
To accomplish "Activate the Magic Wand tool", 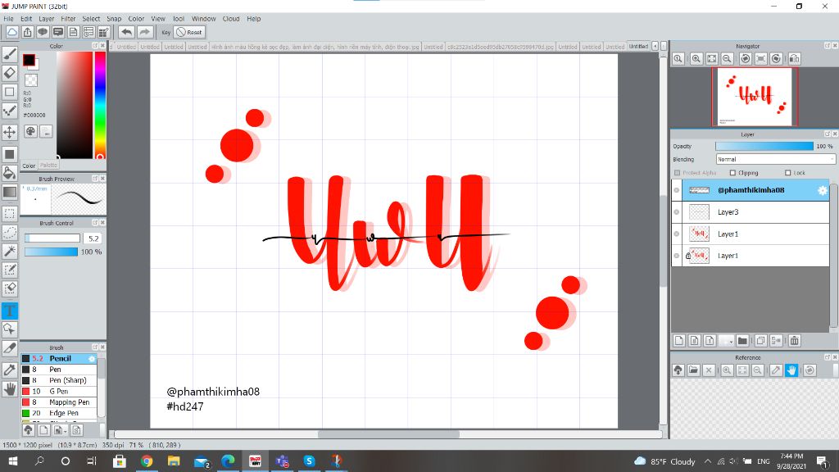I will (x=10, y=251).
